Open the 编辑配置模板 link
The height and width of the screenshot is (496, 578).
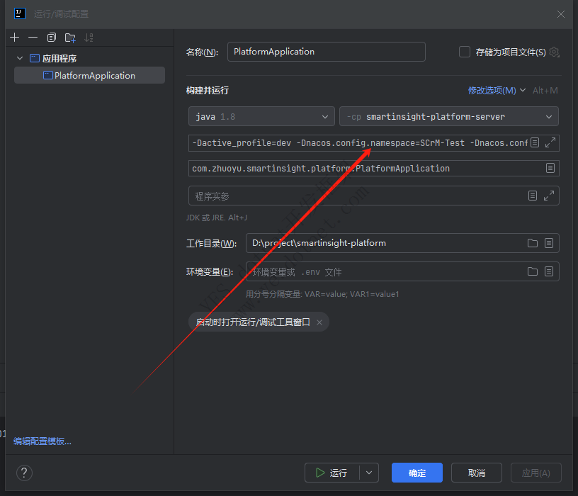(42, 441)
